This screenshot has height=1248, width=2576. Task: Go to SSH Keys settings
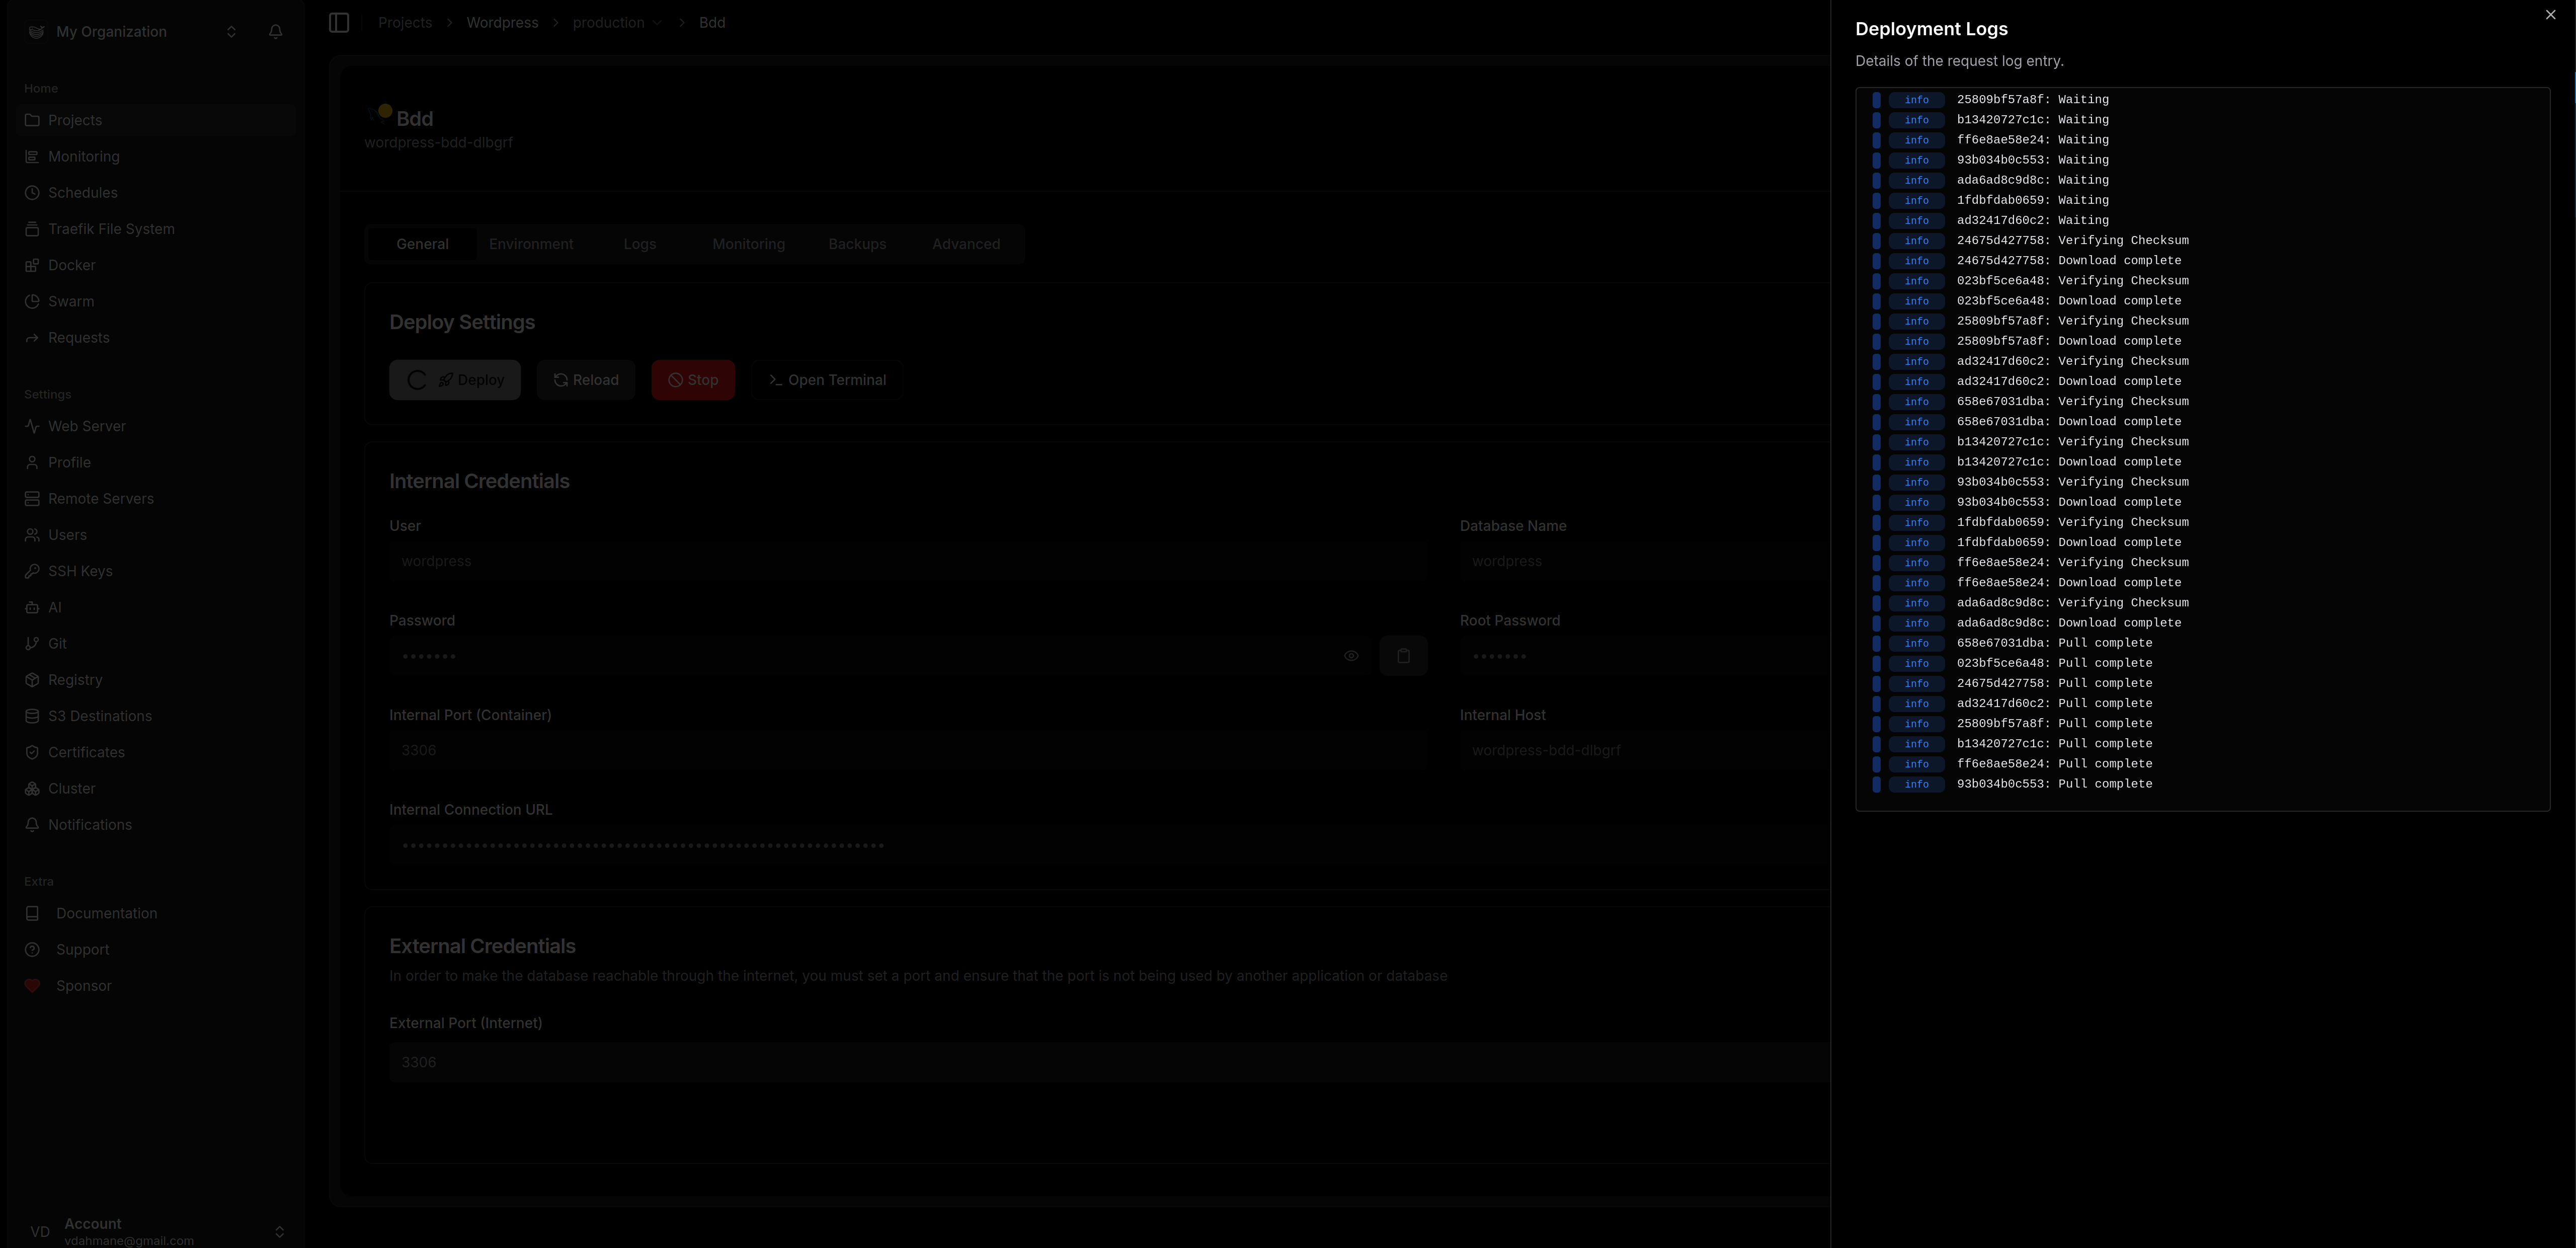click(x=80, y=571)
